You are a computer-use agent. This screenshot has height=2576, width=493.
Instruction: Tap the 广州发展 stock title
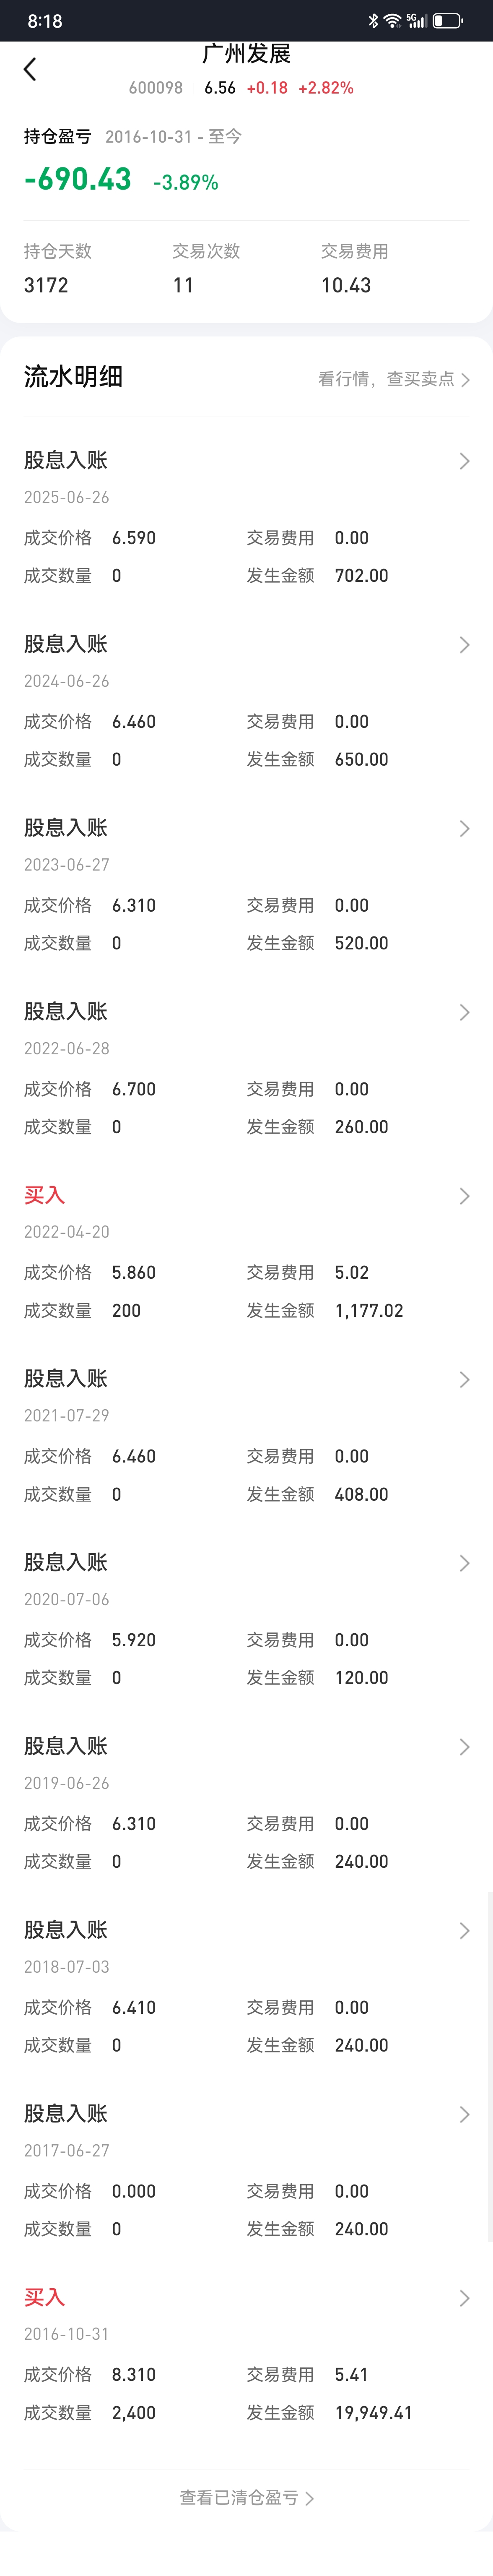tap(246, 54)
